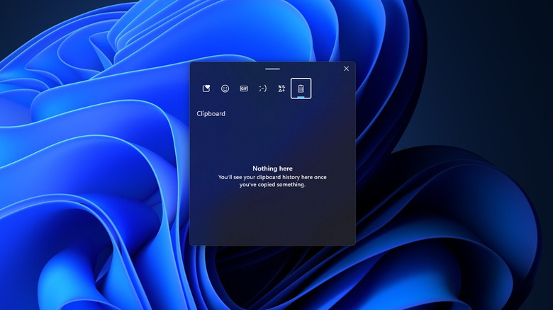Open the recently used favorites tab
Screen dimensions: 553x310
206,88
